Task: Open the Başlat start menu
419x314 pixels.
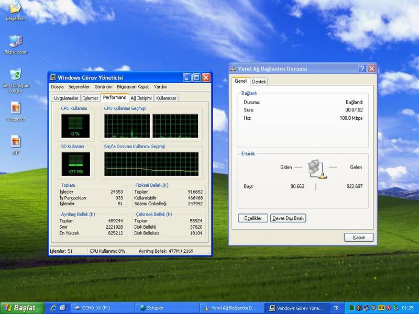Action: (x=22, y=308)
